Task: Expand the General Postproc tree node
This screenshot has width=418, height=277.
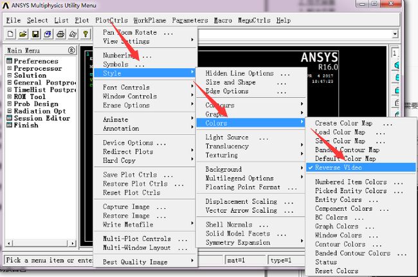Action: coord(10,82)
